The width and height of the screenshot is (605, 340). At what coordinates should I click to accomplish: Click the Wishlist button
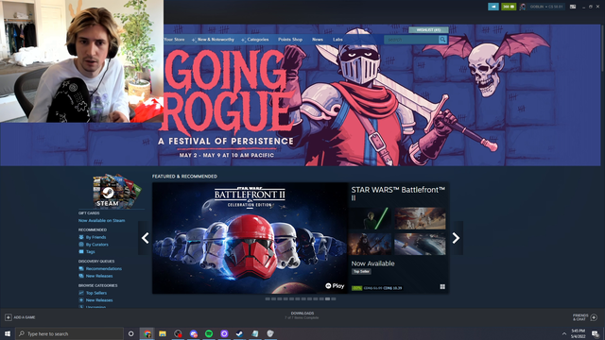pyautogui.click(x=428, y=29)
